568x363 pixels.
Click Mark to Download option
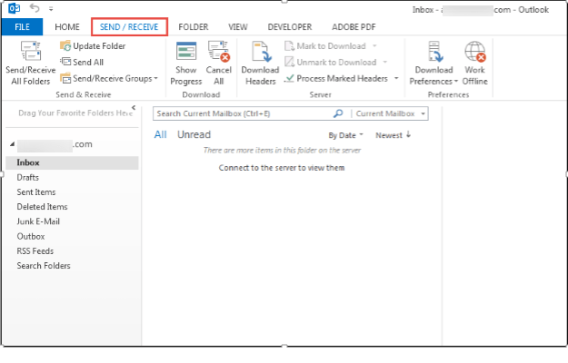point(325,46)
